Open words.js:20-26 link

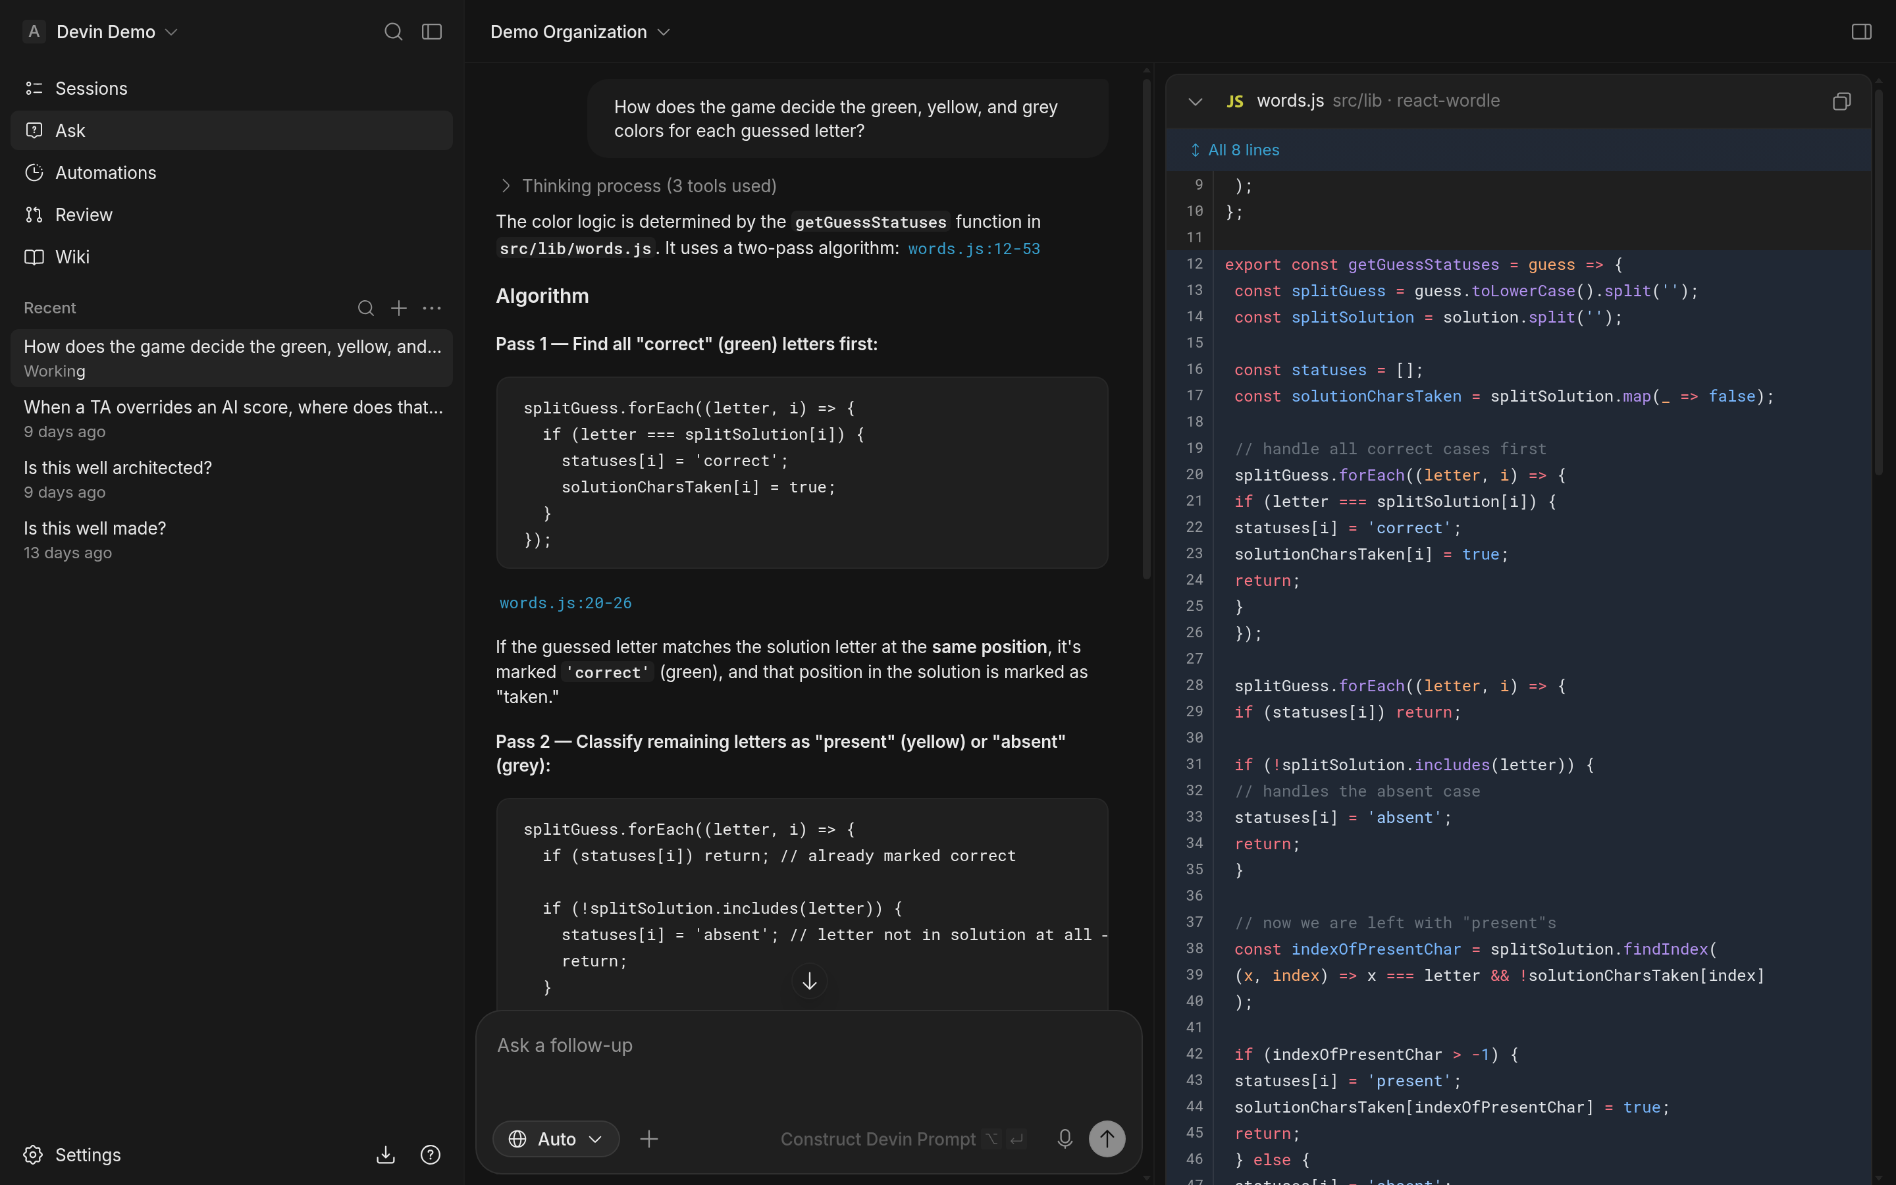(x=566, y=602)
